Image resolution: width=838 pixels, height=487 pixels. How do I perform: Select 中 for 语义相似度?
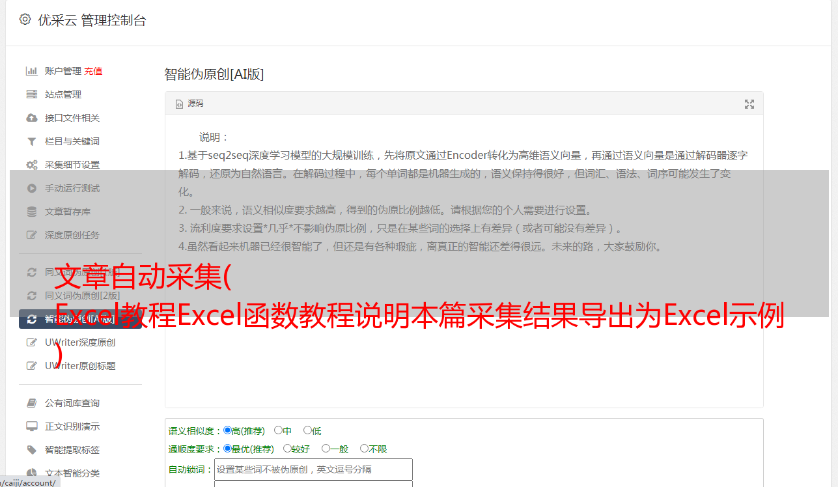coord(278,430)
